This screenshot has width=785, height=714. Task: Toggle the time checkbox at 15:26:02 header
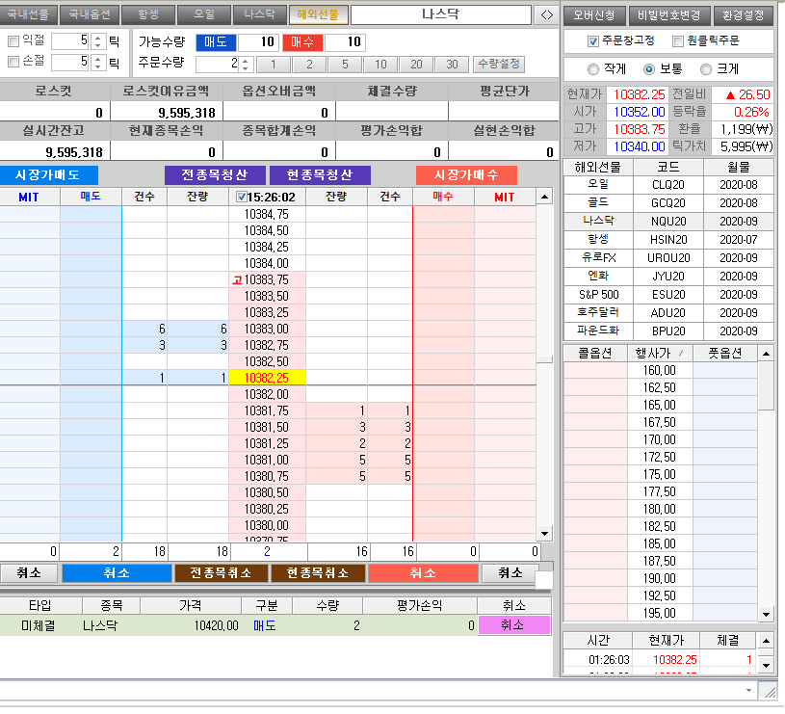point(241,197)
